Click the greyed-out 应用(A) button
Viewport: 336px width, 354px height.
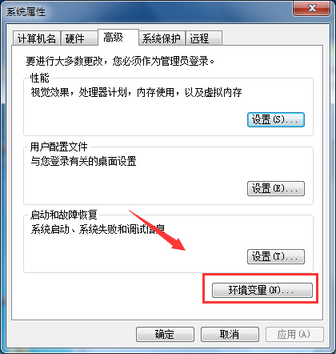pyautogui.click(x=294, y=334)
